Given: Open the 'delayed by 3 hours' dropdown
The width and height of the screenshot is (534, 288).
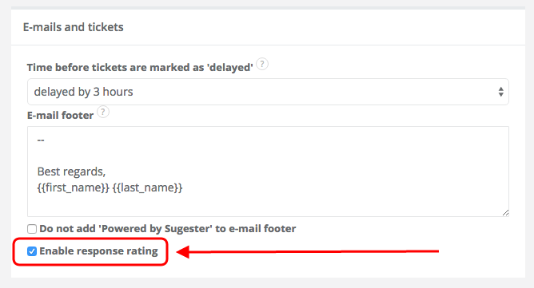Looking at the screenshot, I should [268, 92].
